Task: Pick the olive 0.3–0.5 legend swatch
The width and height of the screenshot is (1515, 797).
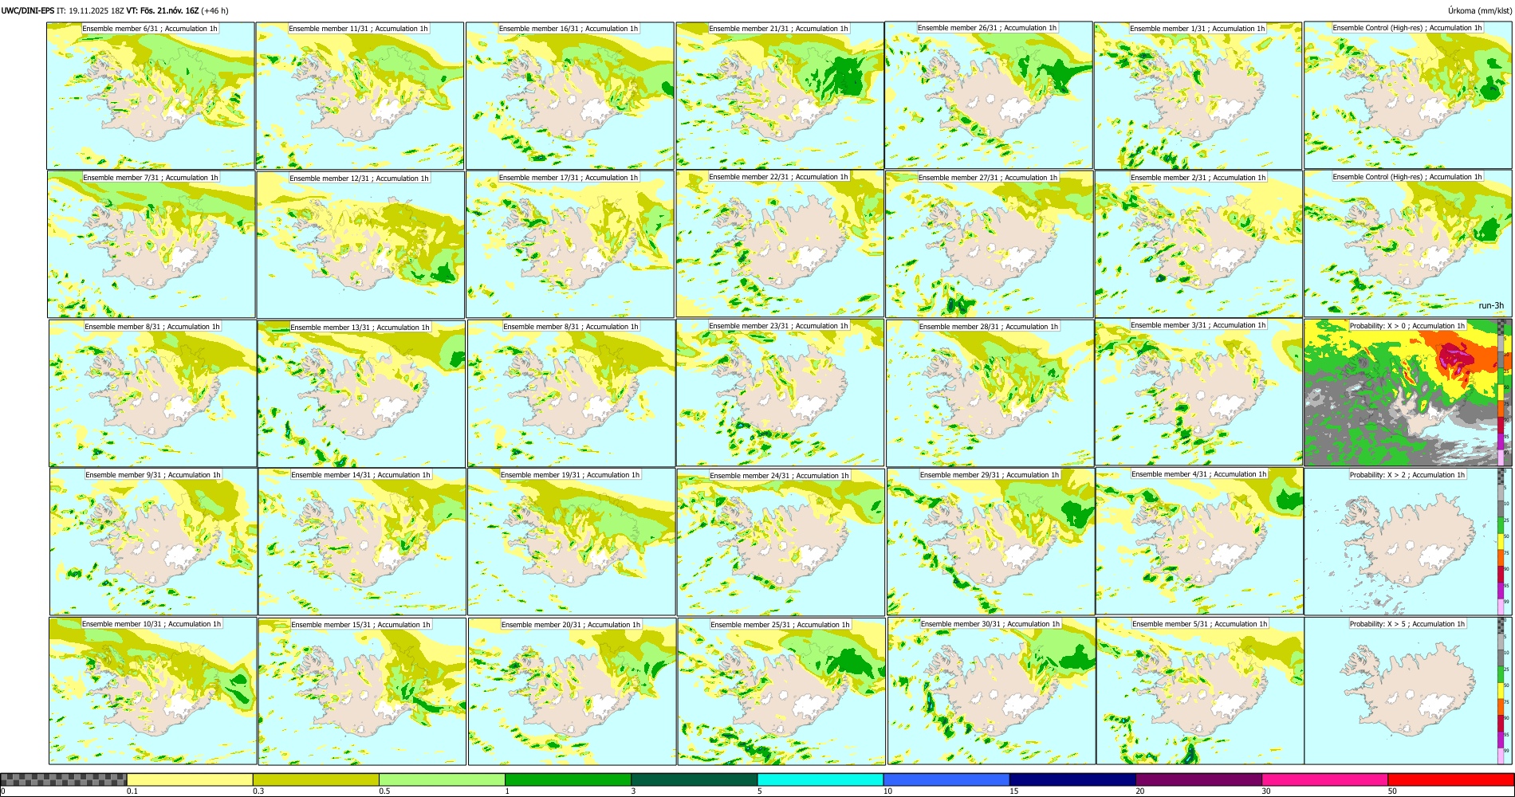Action: 316,779
